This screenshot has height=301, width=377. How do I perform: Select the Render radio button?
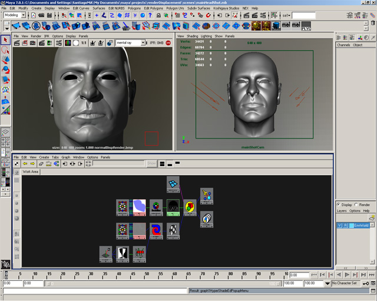(x=357, y=204)
